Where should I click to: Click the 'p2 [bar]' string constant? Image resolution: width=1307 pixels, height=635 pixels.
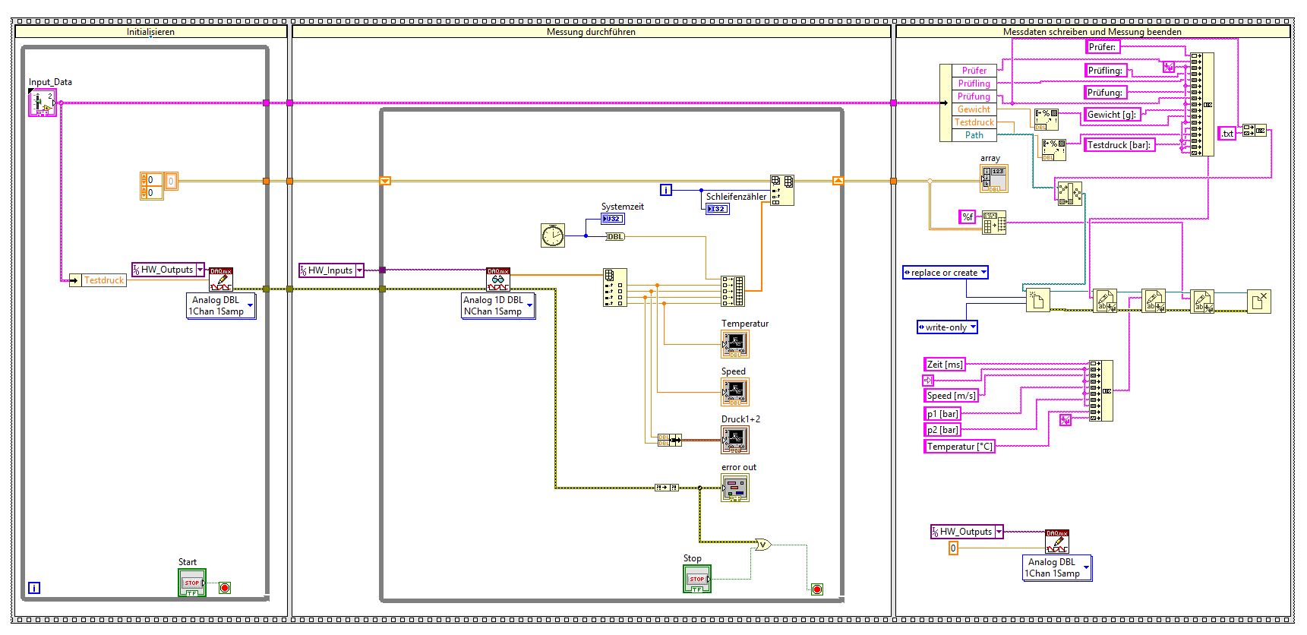(x=942, y=430)
